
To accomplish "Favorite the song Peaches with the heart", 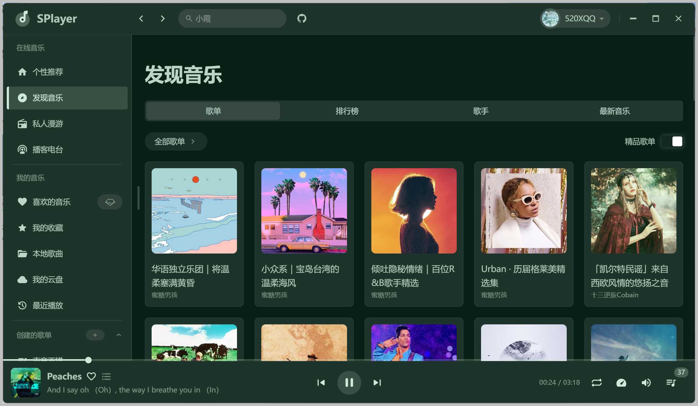I will click(91, 376).
